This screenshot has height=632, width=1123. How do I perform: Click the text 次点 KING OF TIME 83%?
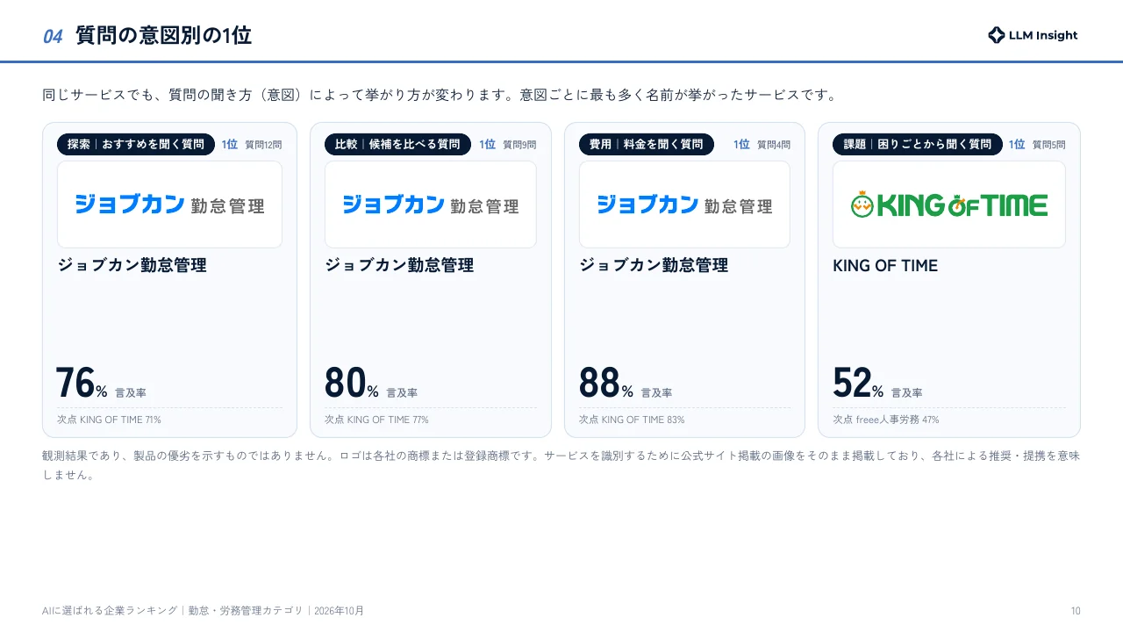pyautogui.click(x=632, y=420)
